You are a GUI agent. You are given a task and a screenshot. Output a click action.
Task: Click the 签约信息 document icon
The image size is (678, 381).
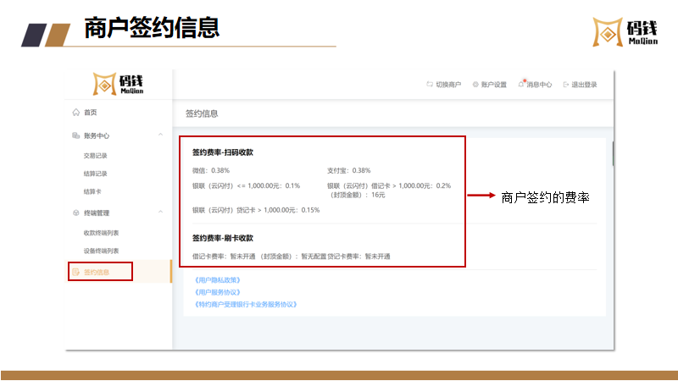click(76, 273)
